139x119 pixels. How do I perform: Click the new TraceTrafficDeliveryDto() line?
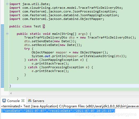click(x=80, y=37)
